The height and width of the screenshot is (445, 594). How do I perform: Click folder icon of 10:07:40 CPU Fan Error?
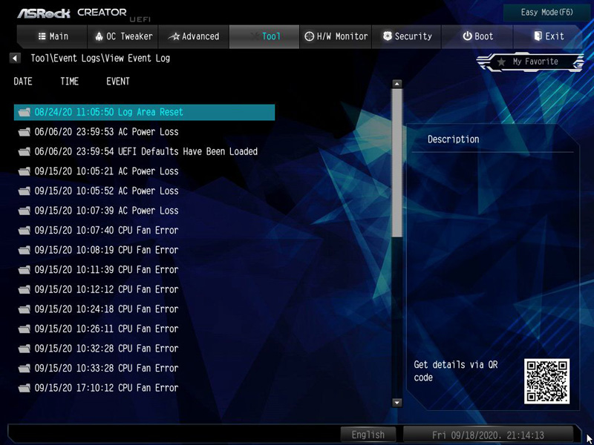tap(25, 231)
